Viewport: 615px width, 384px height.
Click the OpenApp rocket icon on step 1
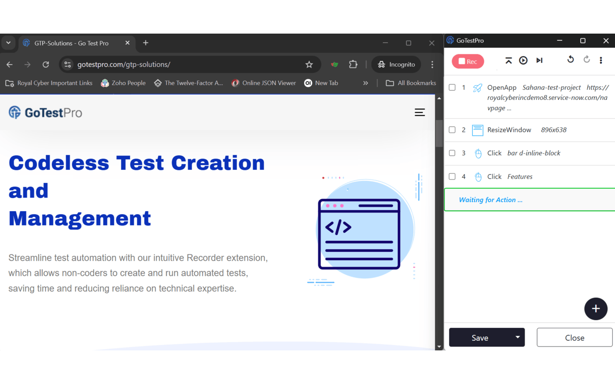[x=478, y=87]
